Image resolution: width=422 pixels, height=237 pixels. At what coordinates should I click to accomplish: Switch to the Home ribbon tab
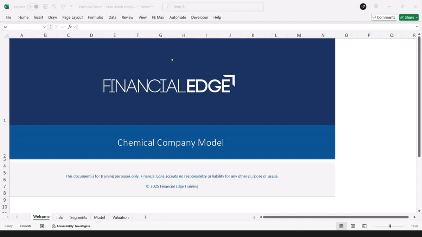click(x=24, y=17)
